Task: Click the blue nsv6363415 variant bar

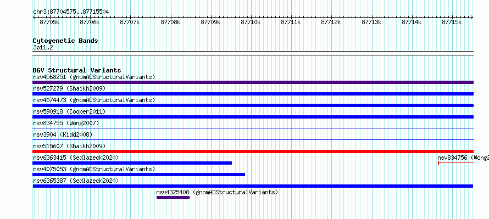Action: coord(132,163)
